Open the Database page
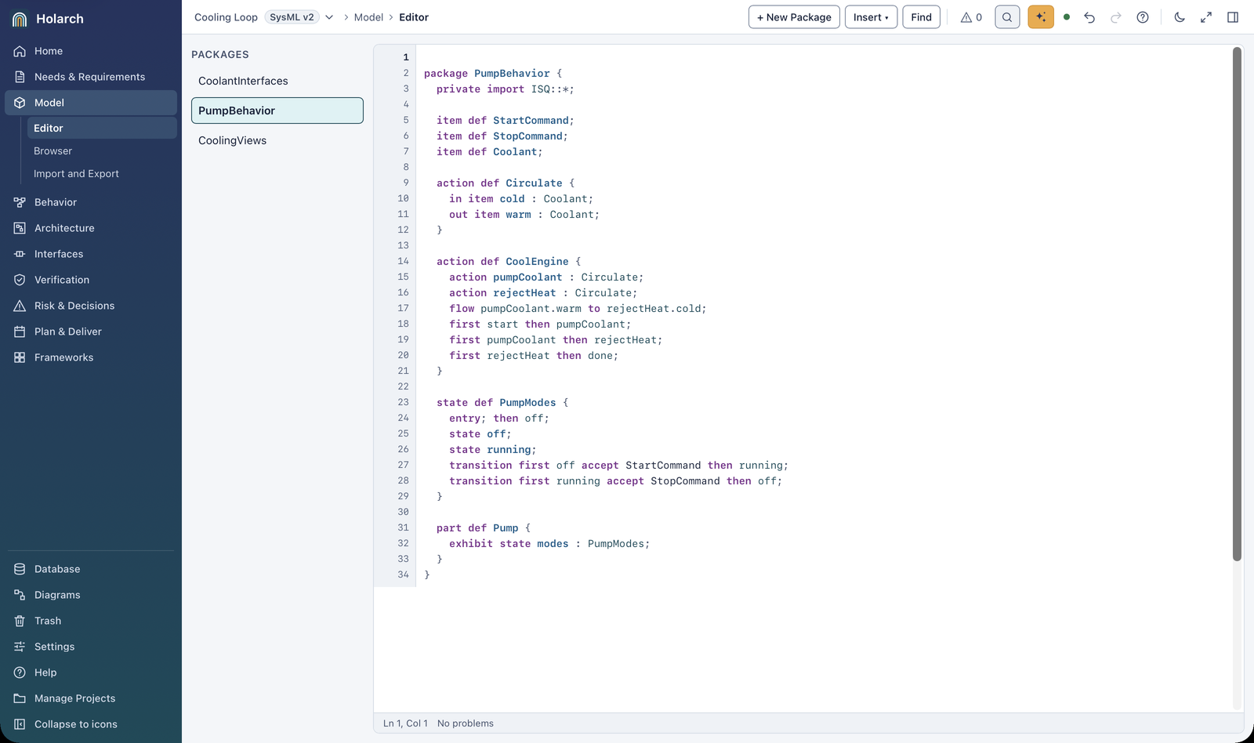This screenshot has height=743, width=1254. pyautogui.click(x=91, y=569)
